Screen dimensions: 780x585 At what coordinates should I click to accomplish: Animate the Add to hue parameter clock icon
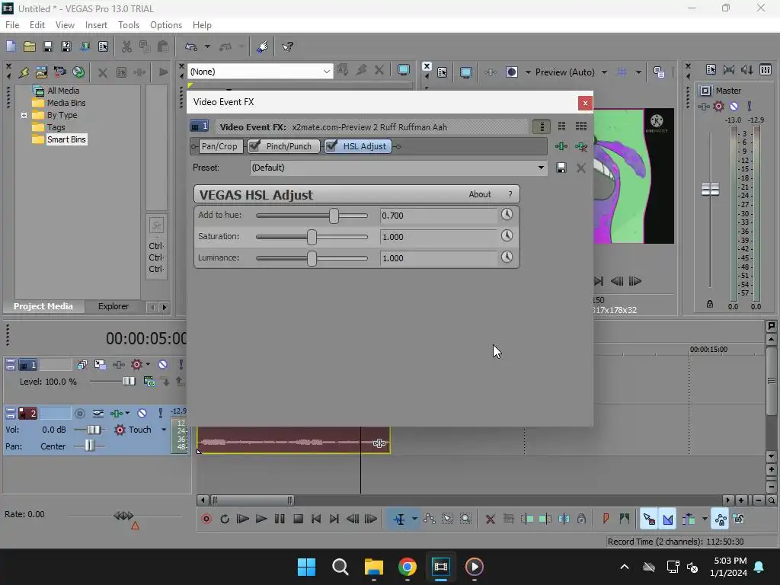(x=507, y=214)
